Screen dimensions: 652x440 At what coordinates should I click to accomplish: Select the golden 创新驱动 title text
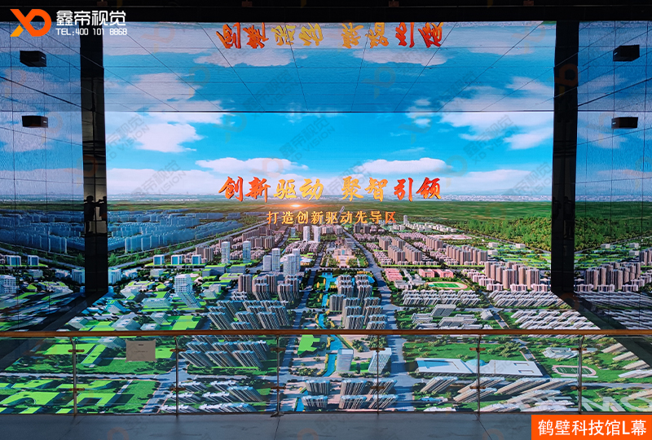[x=267, y=188]
